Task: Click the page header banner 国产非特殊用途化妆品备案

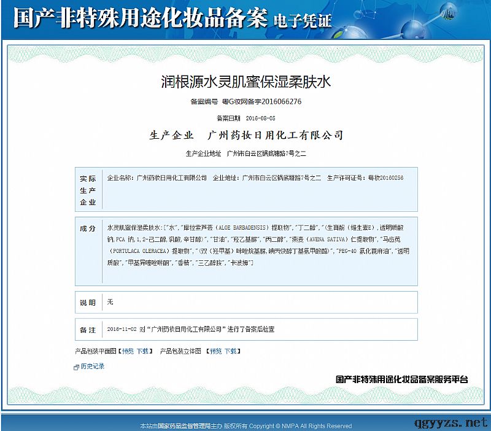Action: coord(140,18)
